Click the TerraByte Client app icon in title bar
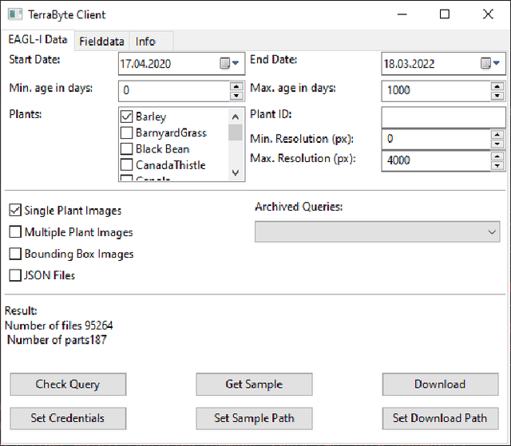The height and width of the screenshot is (446, 511). [14, 14]
